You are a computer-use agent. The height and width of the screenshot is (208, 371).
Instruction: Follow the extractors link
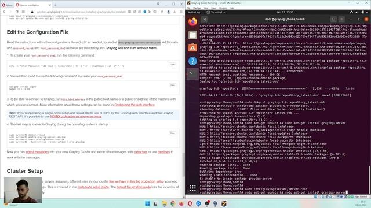140,152
